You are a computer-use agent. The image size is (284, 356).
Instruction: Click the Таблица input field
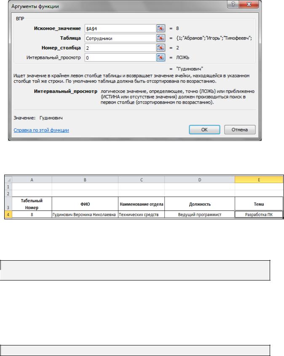(x=120, y=38)
